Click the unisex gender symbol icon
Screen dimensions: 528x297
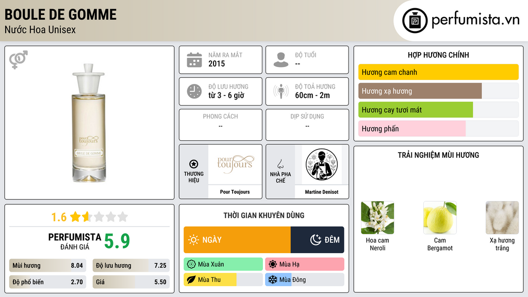pyautogui.click(x=18, y=60)
